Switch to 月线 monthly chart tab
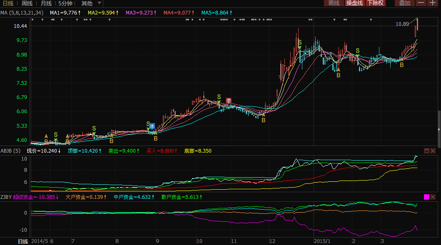Image resolution: width=441 pixels, height=245 pixels. coord(46,3)
